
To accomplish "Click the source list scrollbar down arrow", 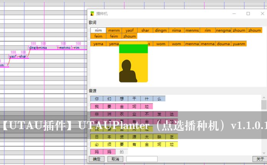I will (x=264, y=153).
